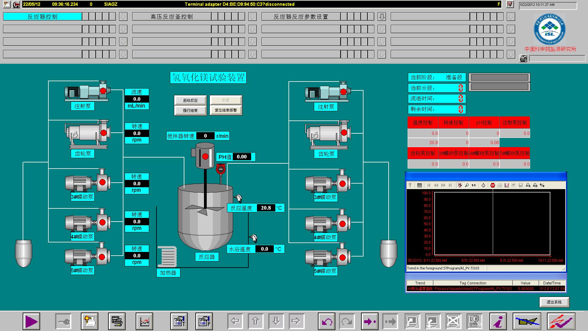Click the stop update icon in trend toolbar
The image size is (588, 331).
[492, 185]
